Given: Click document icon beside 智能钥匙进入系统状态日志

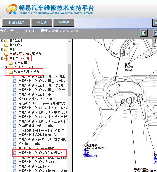Looking at the screenshot, I should 15,162.
